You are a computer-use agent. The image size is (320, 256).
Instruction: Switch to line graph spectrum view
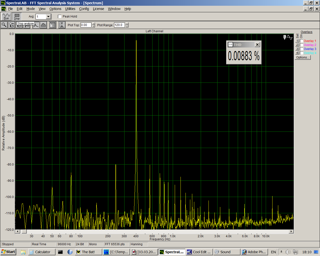point(36,25)
